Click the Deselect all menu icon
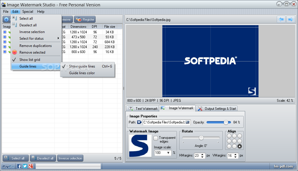298x171 pixels. (15, 25)
